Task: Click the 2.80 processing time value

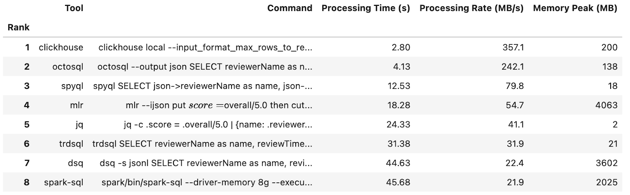Action: (401, 48)
